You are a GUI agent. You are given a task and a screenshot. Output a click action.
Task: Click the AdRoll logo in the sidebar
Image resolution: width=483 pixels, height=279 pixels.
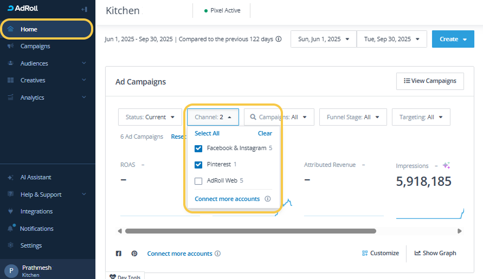click(x=23, y=9)
